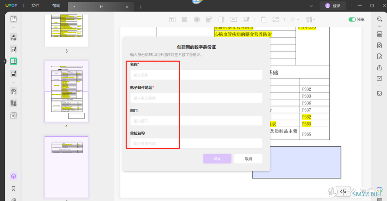The width and height of the screenshot is (387, 201).
Task: Focus the 电子邮件地址 email input field
Action: [x=196, y=98]
